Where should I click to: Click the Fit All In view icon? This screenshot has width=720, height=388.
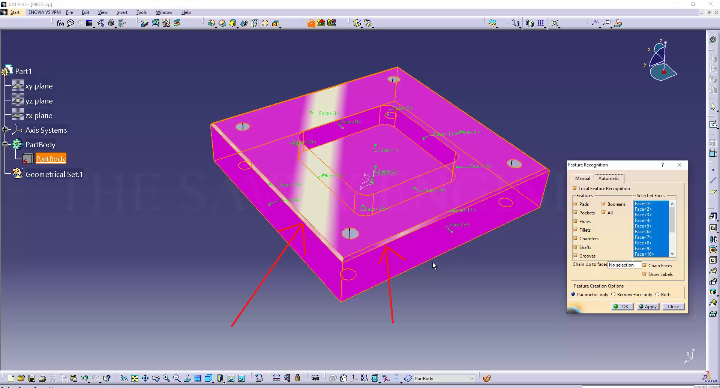[x=135, y=378]
